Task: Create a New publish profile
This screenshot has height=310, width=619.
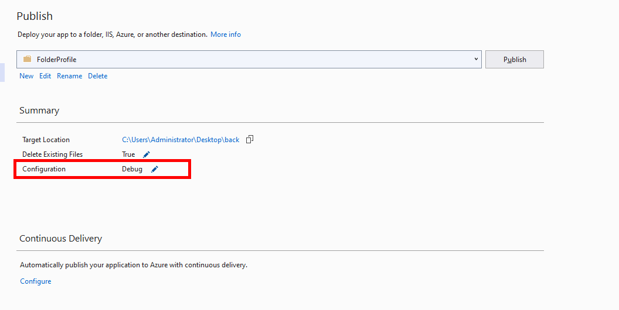Action: click(26, 76)
